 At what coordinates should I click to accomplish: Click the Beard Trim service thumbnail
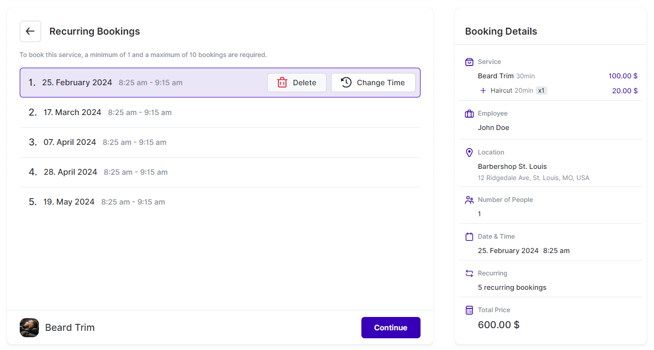29,328
